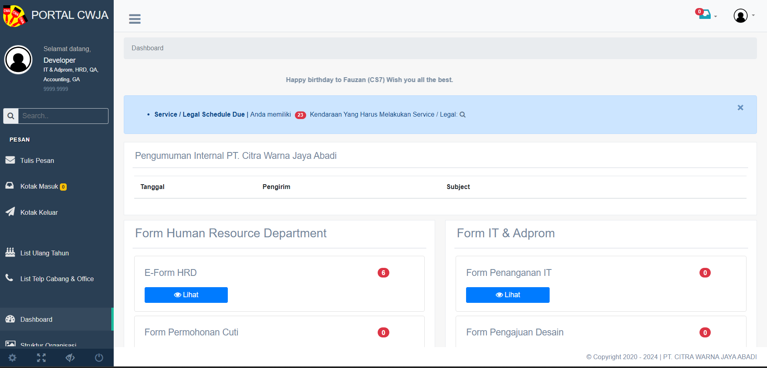Click the eye-slash icon in sidebar footer
This screenshot has width=767, height=368.
70,358
